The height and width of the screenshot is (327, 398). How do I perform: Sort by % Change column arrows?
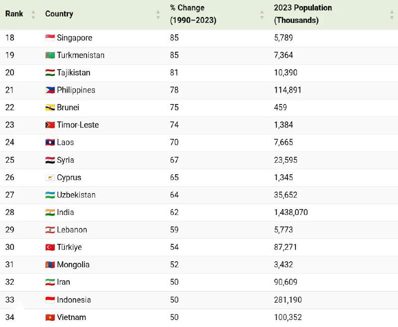(262, 14)
